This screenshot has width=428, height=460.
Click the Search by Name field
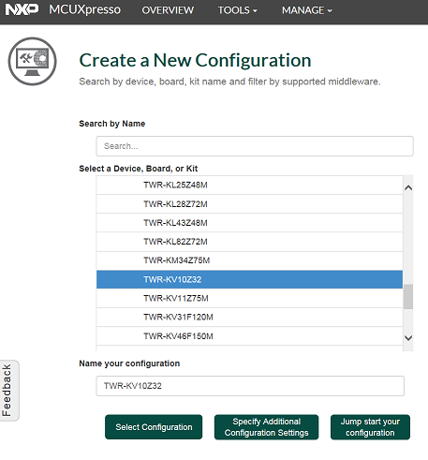pos(255,146)
